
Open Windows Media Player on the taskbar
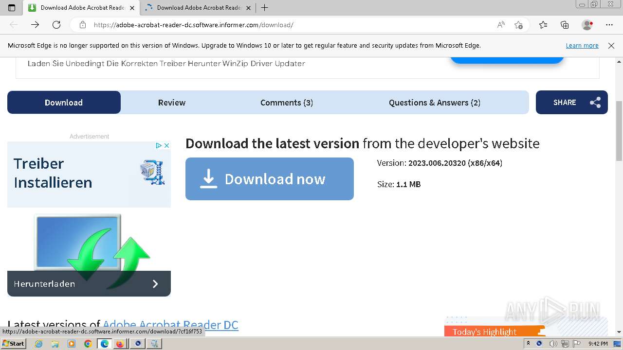click(x=72, y=344)
